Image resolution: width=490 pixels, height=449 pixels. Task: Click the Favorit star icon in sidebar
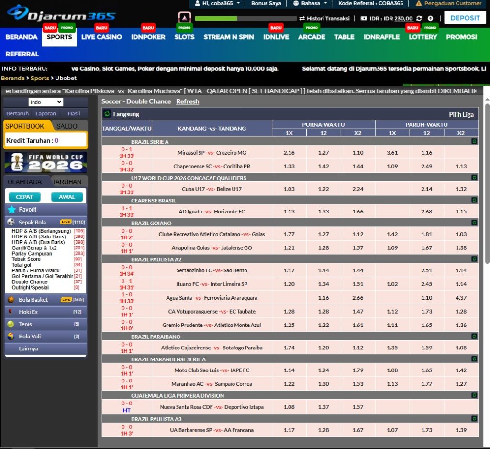click(x=11, y=210)
